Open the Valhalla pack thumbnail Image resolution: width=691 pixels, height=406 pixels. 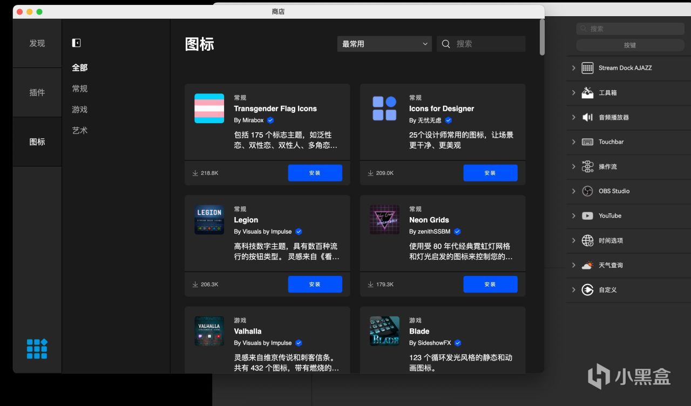tap(209, 331)
